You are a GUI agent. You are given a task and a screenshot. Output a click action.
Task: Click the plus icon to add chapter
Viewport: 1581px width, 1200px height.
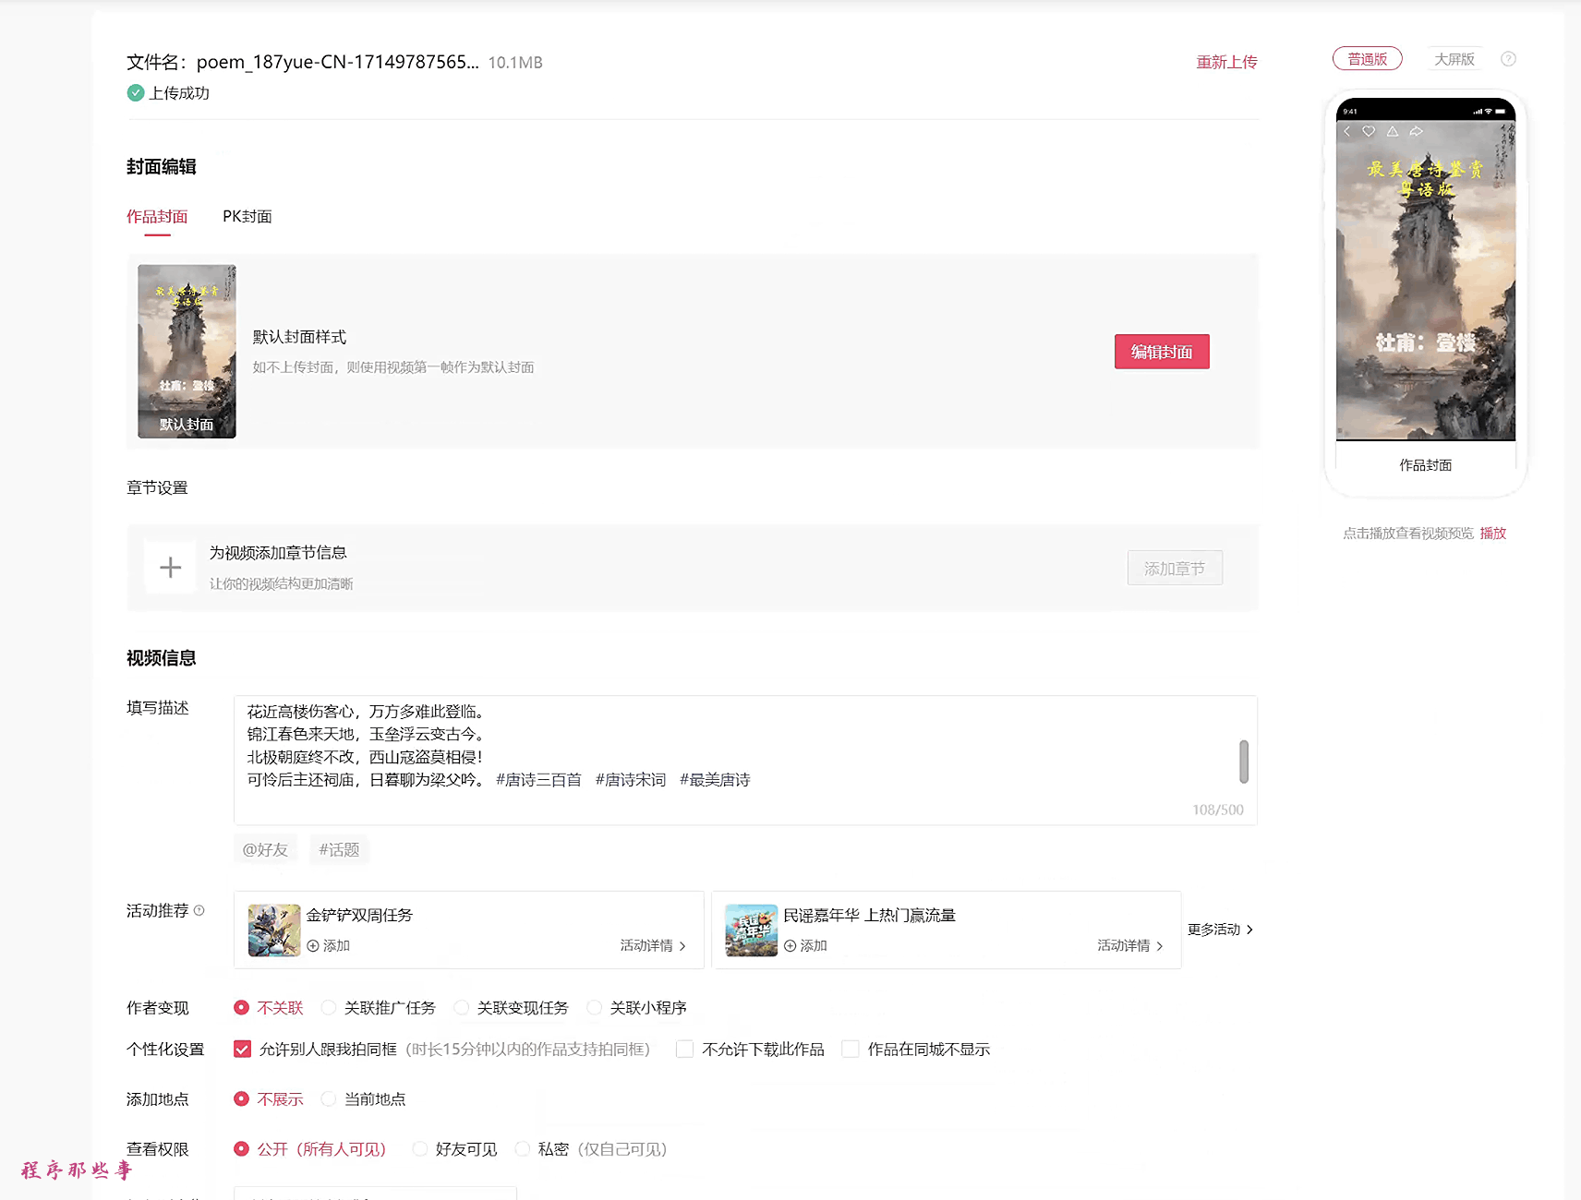pyautogui.click(x=170, y=568)
